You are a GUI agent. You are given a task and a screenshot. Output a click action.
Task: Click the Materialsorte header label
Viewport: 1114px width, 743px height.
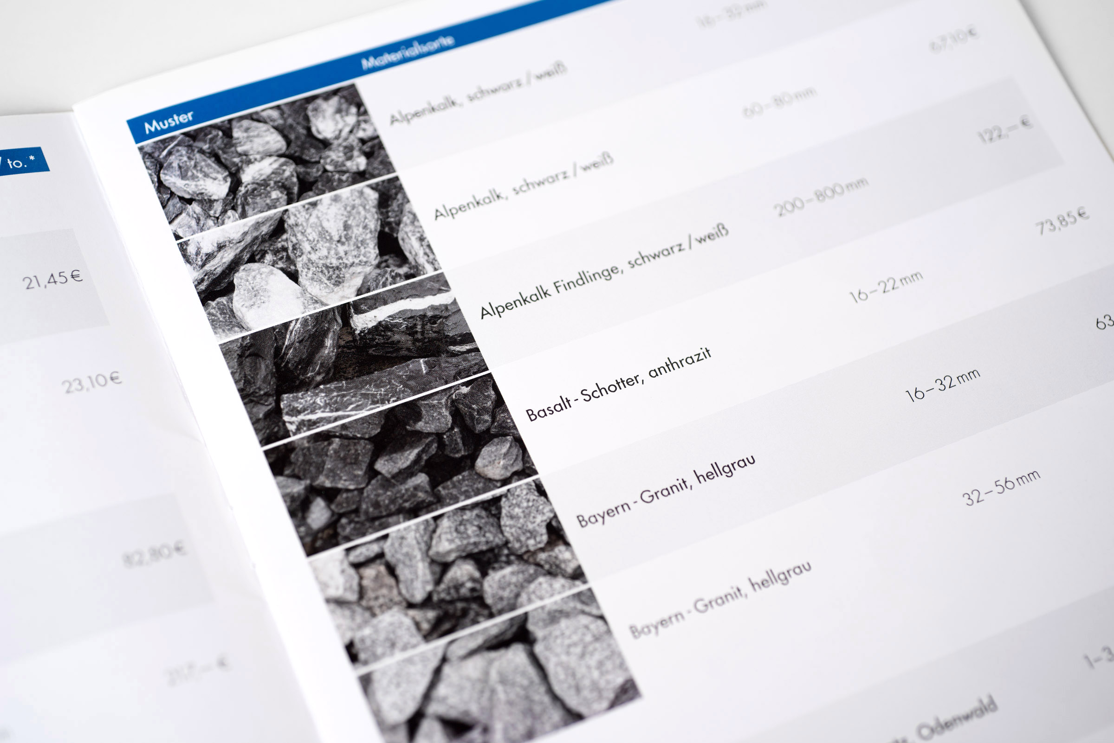click(x=408, y=53)
